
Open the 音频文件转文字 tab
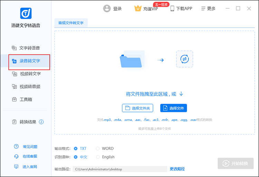pyautogui.click(x=71, y=23)
